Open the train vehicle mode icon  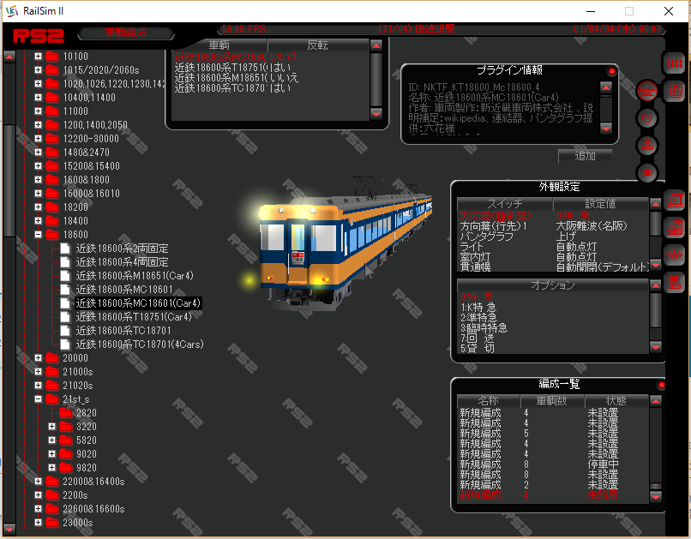click(x=674, y=92)
